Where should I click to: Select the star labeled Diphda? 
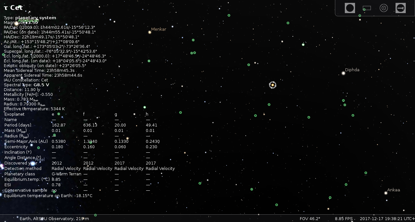pyautogui.click(x=344, y=73)
